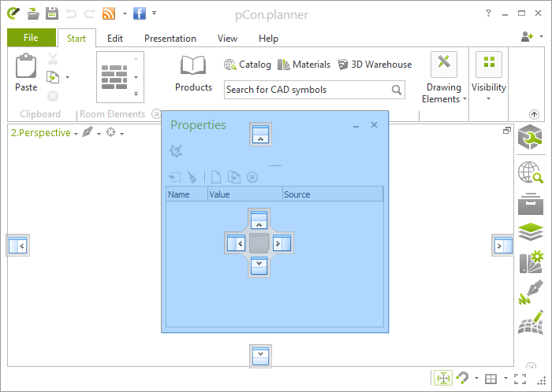
Task: Toggle fullscreen mode in status bar
Action: (520, 379)
